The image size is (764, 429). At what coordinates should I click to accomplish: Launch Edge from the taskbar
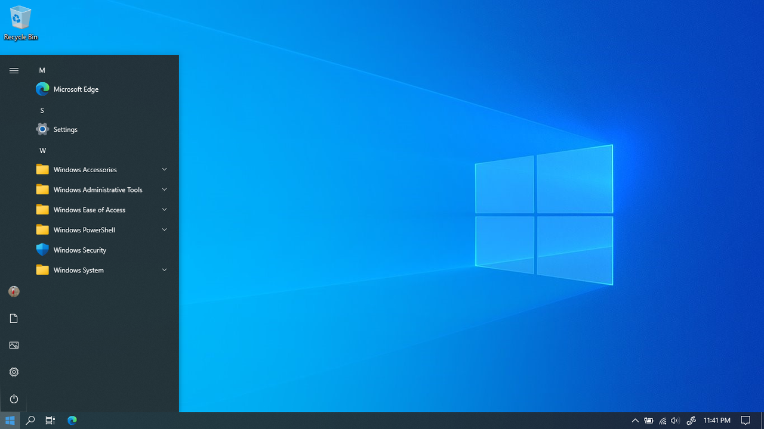[72, 421]
